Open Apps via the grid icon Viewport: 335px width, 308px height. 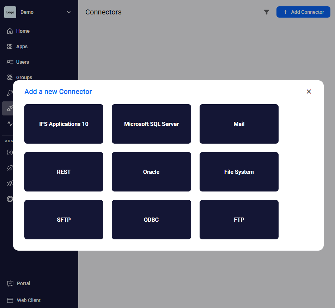(10, 46)
